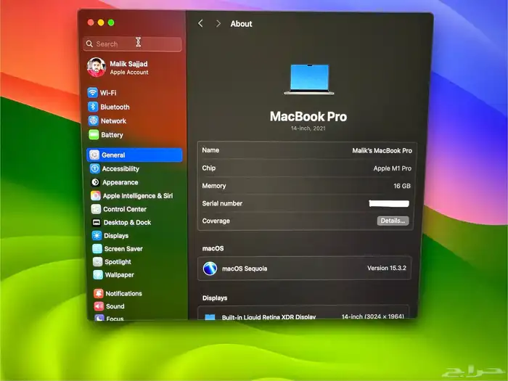
Task: Click the About title
Action: pyautogui.click(x=241, y=24)
